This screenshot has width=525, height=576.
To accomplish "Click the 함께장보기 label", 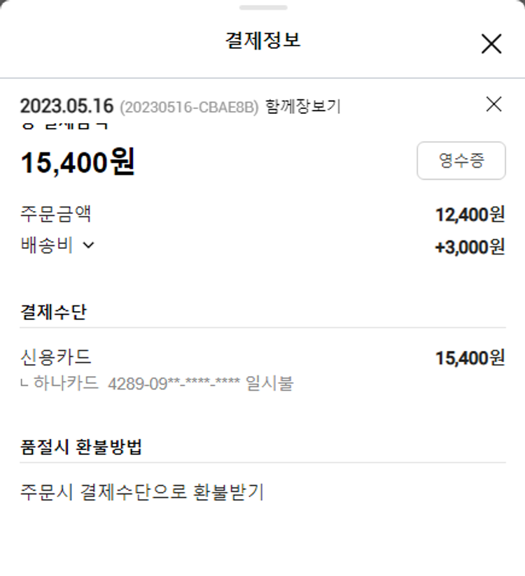I will [303, 107].
